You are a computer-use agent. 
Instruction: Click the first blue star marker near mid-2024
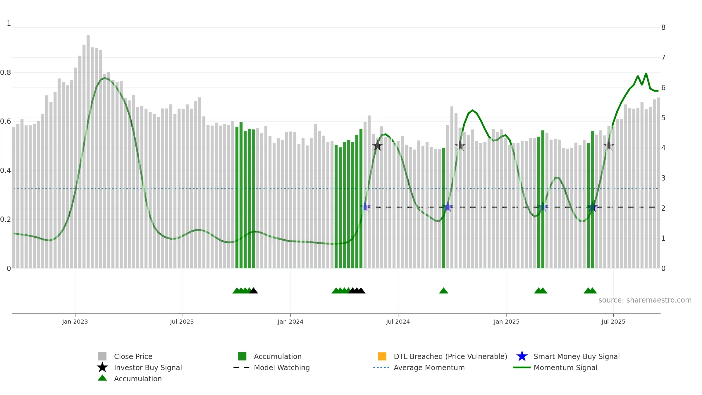pos(365,207)
